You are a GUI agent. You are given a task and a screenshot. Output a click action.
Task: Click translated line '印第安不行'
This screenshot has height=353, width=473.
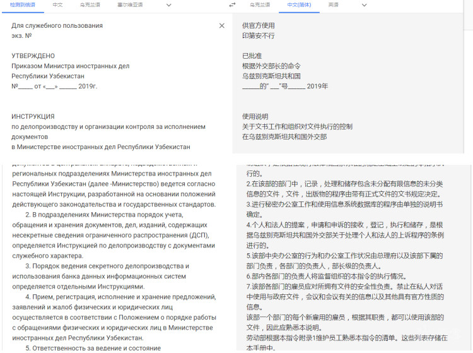(258, 35)
